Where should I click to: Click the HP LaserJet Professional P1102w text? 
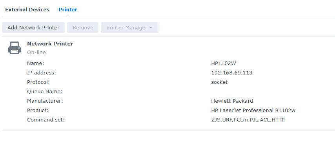(253, 110)
